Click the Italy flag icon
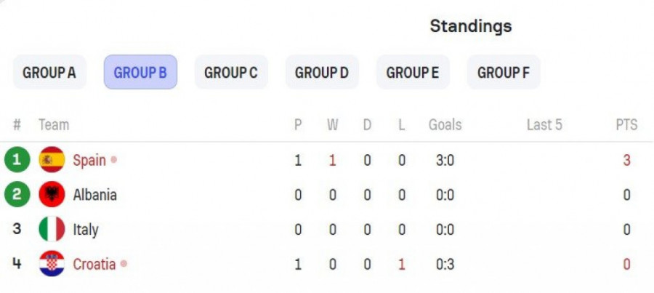Image resolution: width=654 pixels, height=293 pixels. click(52, 229)
